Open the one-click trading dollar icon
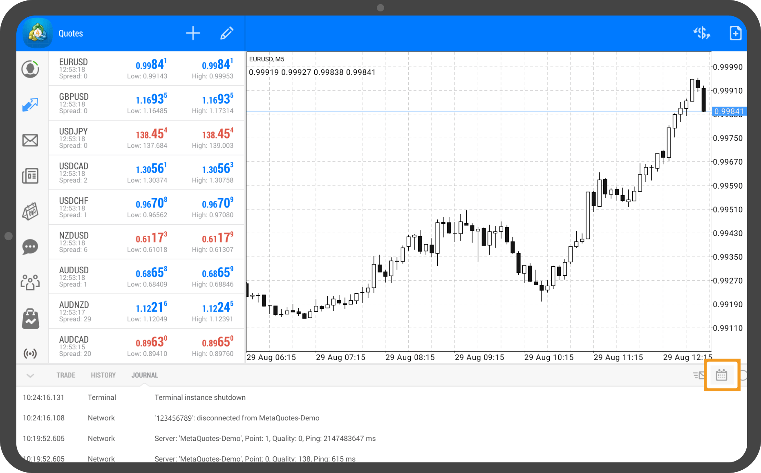 [702, 33]
